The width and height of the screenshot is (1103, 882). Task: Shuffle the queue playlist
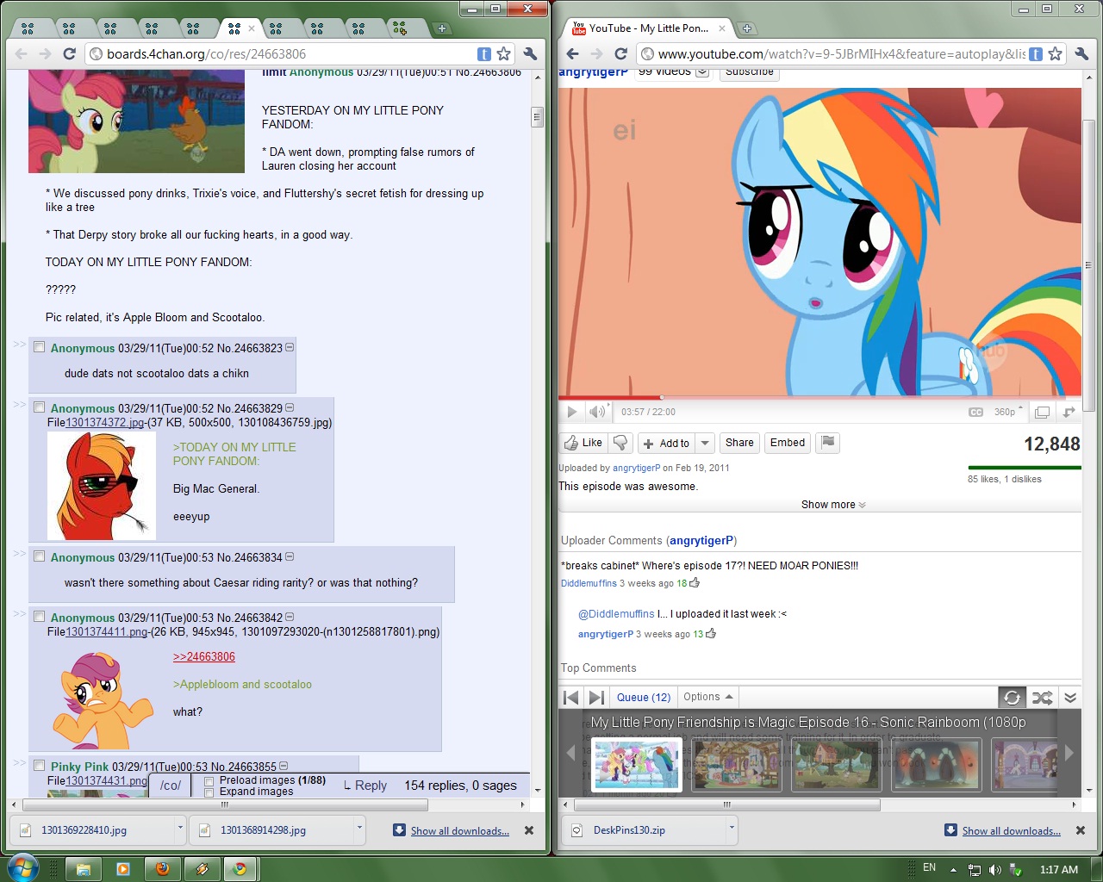pos(1042,698)
